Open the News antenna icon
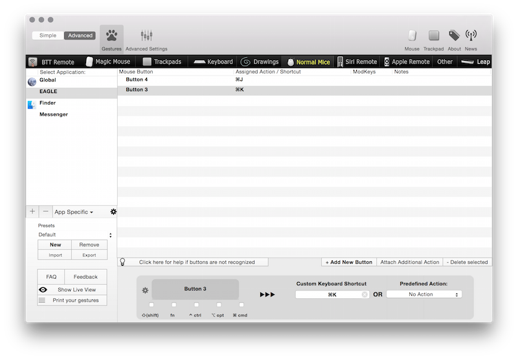 pyautogui.click(x=471, y=36)
